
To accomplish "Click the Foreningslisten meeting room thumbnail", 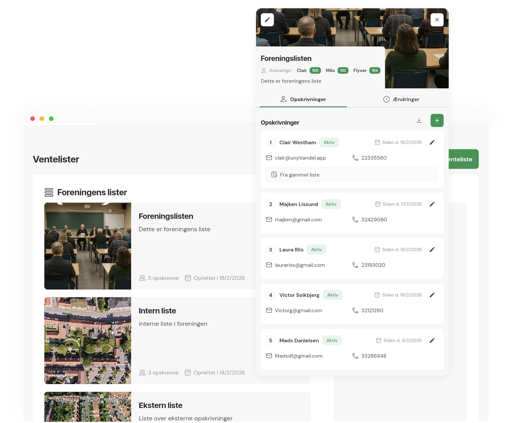I will [x=88, y=246].
